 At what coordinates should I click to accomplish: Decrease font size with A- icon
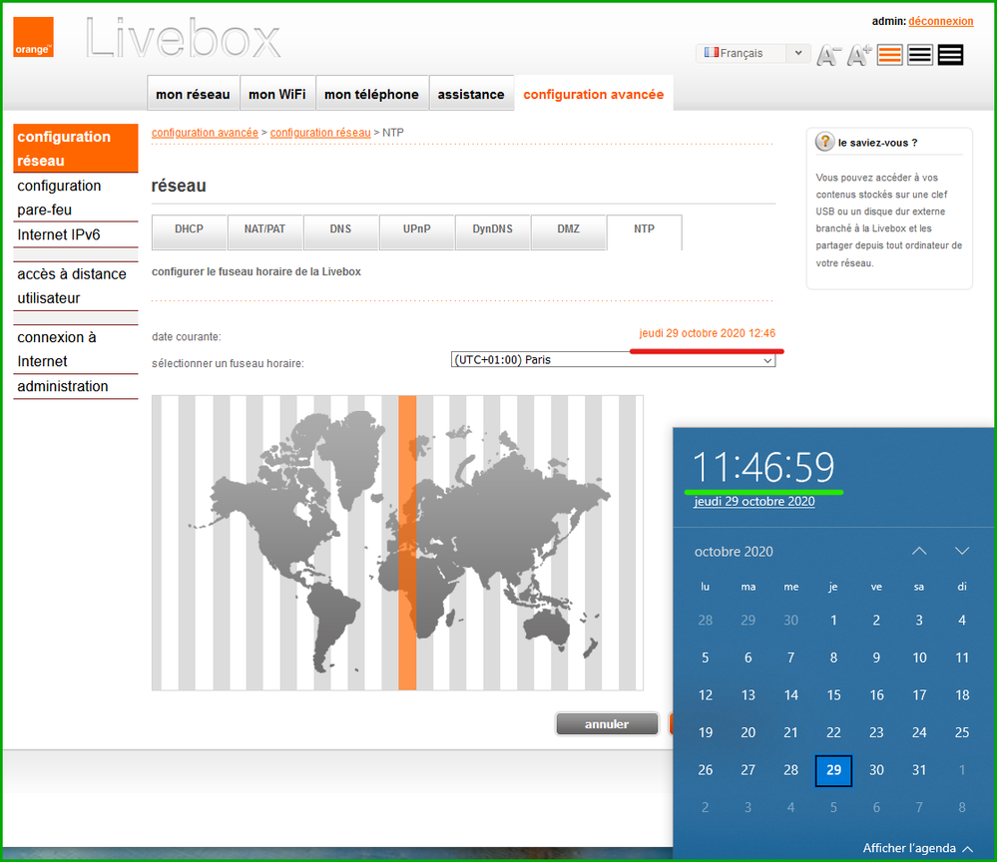(828, 55)
